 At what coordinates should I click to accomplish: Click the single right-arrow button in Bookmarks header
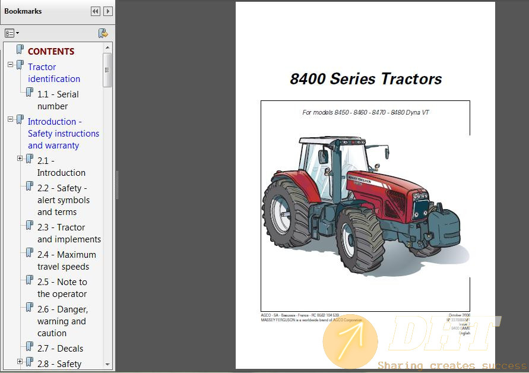click(x=108, y=11)
